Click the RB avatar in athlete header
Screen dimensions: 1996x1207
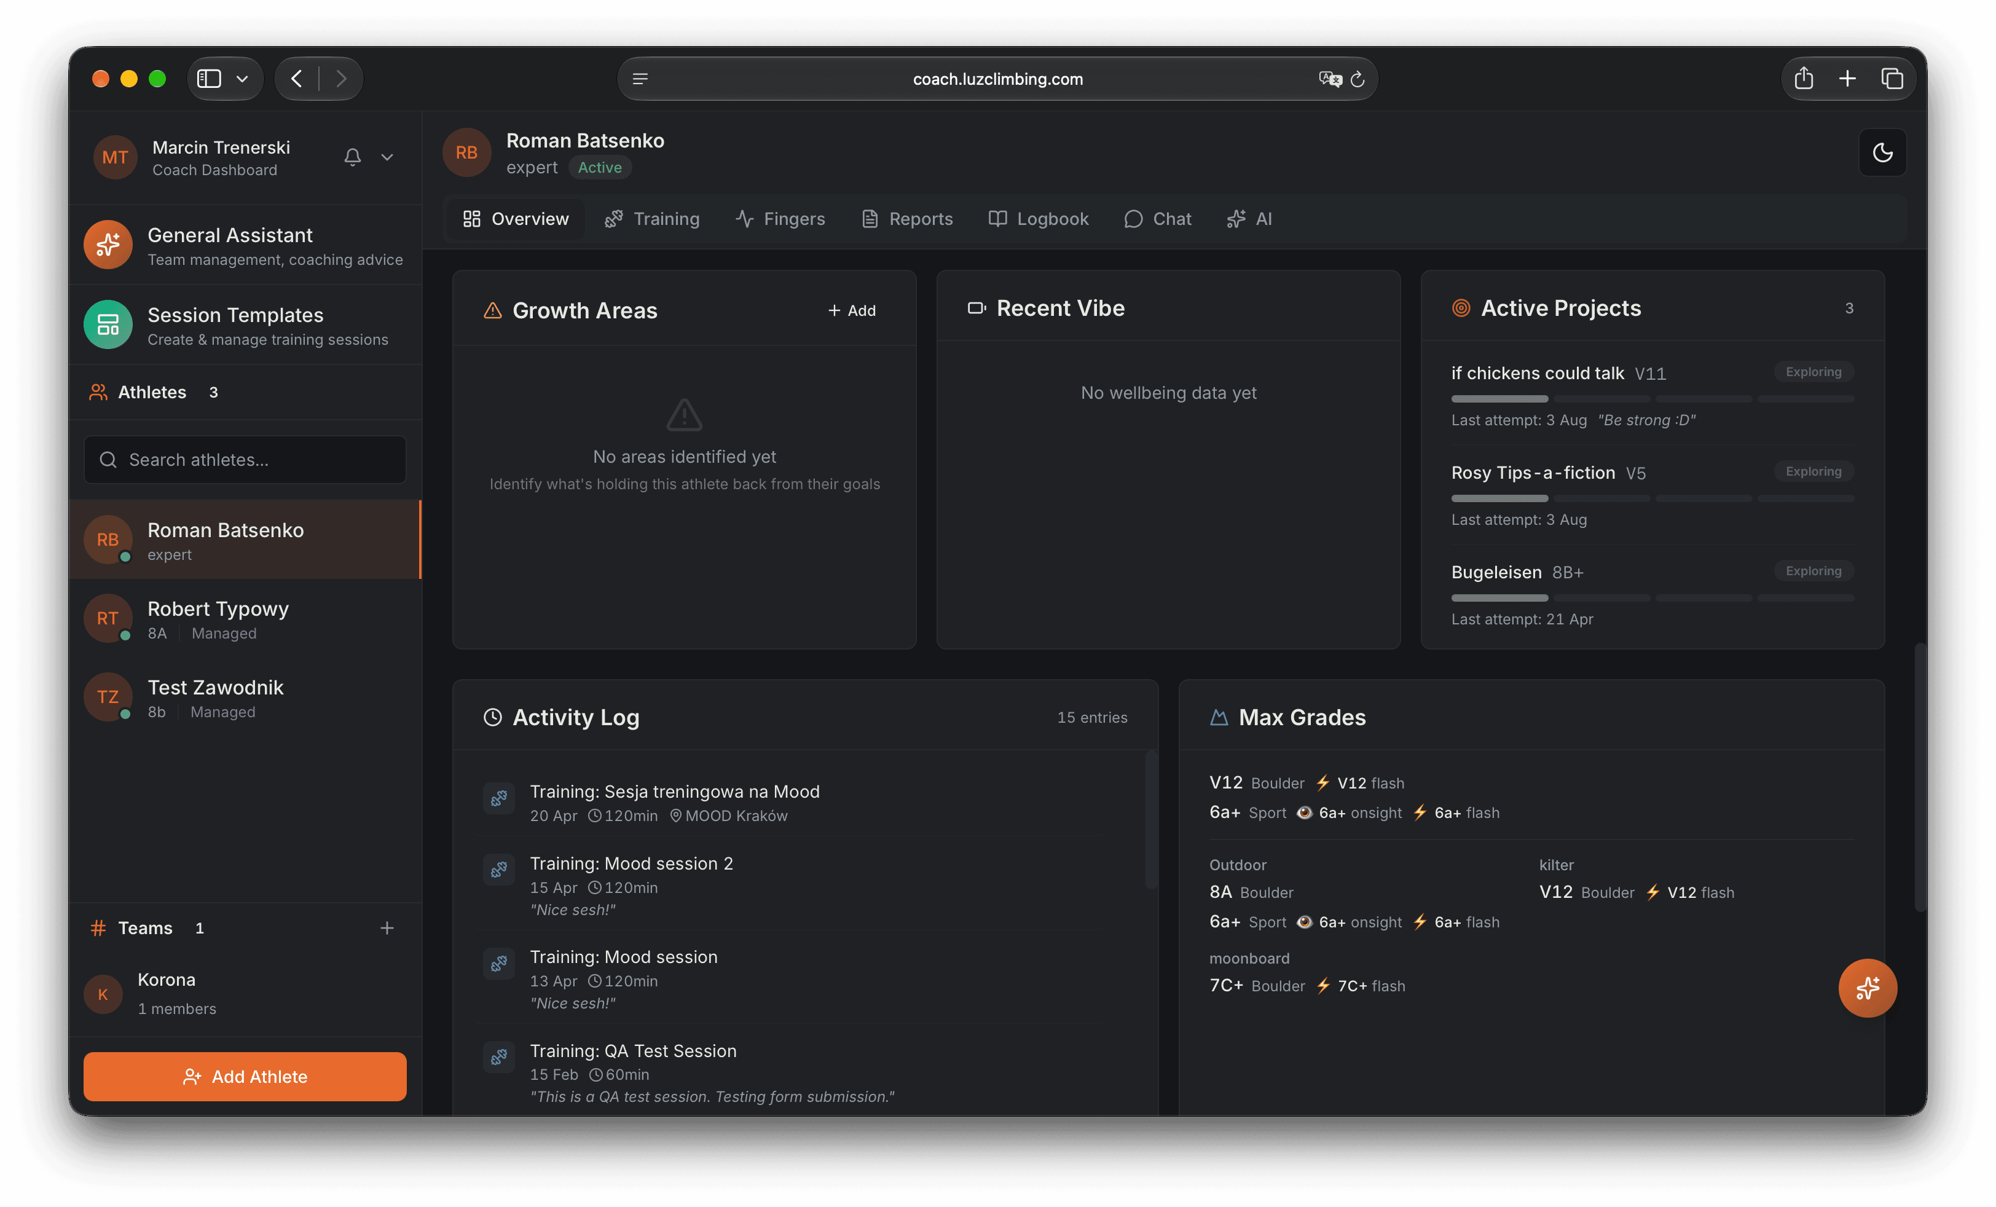pos(466,152)
